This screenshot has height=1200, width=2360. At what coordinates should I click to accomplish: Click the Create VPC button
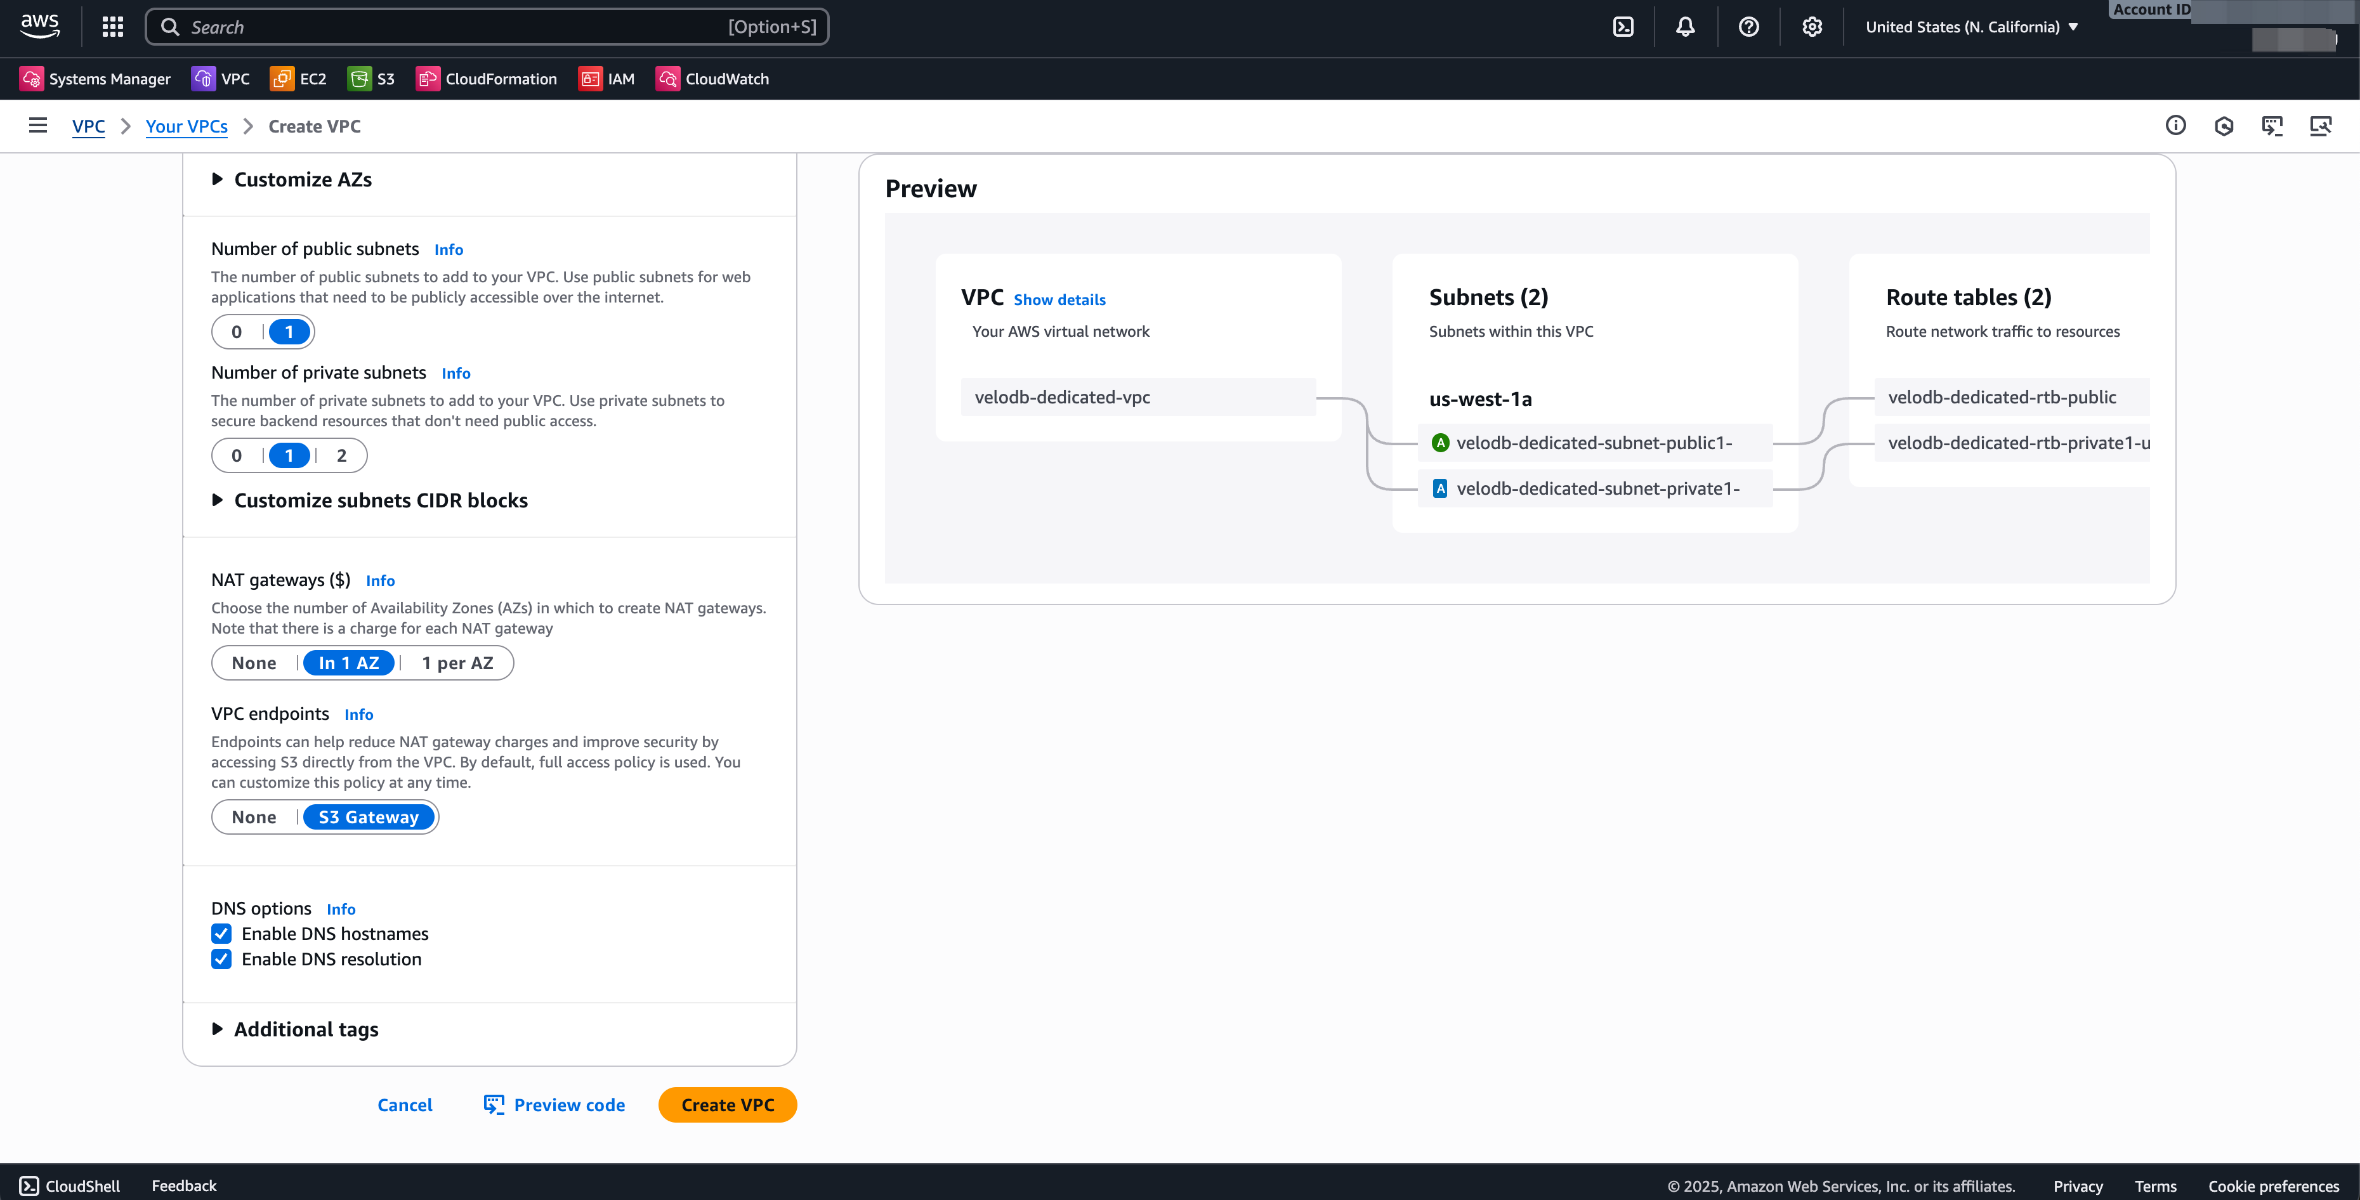pyautogui.click(x=726, y=1105)
